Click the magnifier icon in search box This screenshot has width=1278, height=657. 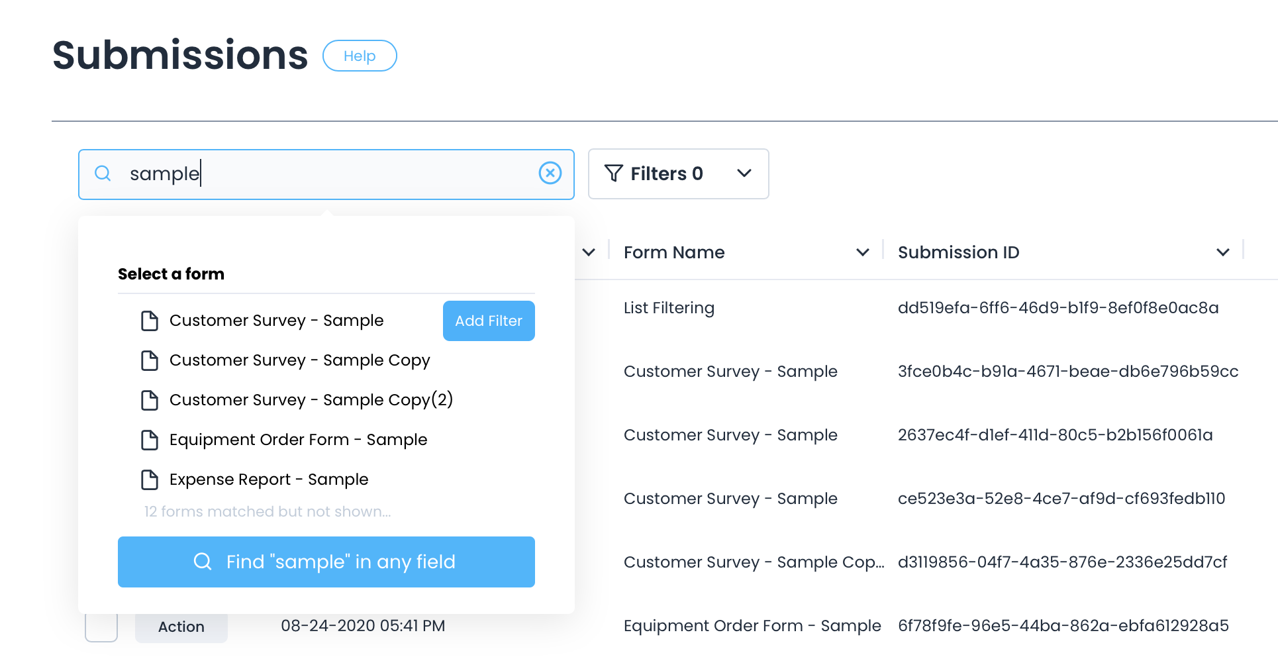pos(103,174)
